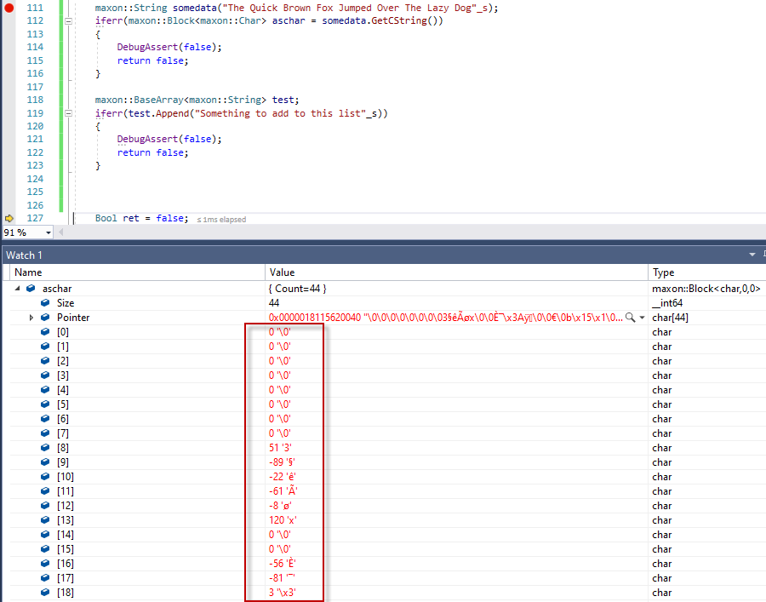Screen dimensions: 766x602
Task: Click the yellow current-statement arrow at line 127
Action: (9, 218)
